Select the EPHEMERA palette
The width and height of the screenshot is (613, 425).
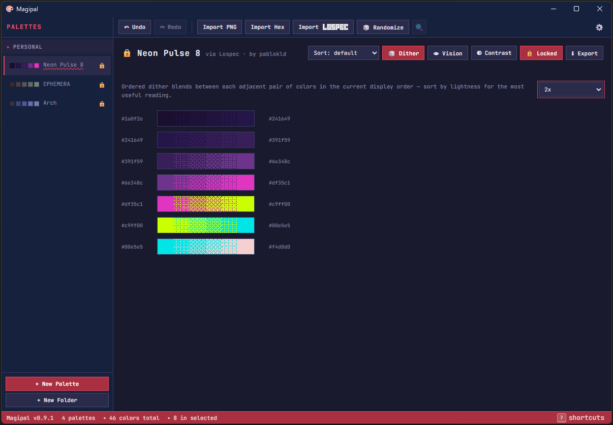(x=57, y=84)
